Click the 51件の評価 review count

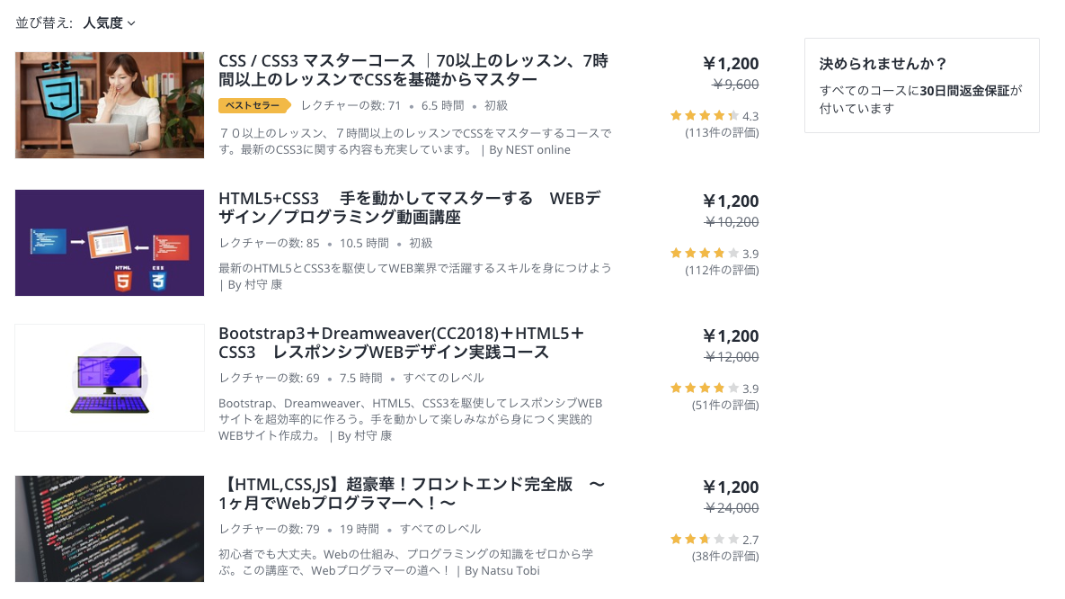click(725, 406)
